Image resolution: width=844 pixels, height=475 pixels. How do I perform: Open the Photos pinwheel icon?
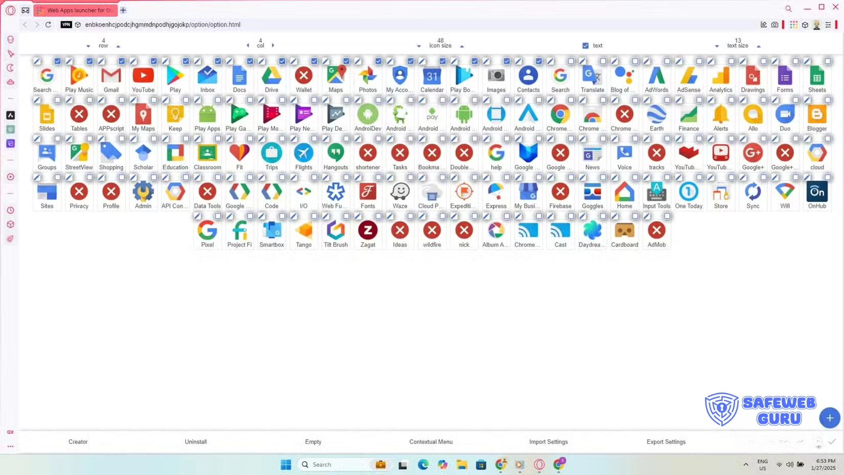coord(368,76)
